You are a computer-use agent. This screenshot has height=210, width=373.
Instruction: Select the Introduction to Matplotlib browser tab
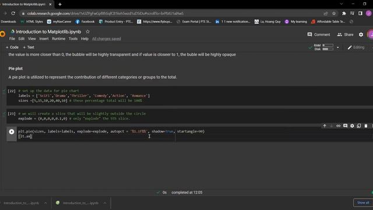tap(24, 4)
